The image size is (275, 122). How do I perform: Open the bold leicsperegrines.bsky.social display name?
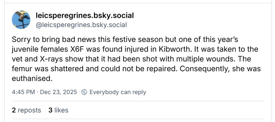85,16
